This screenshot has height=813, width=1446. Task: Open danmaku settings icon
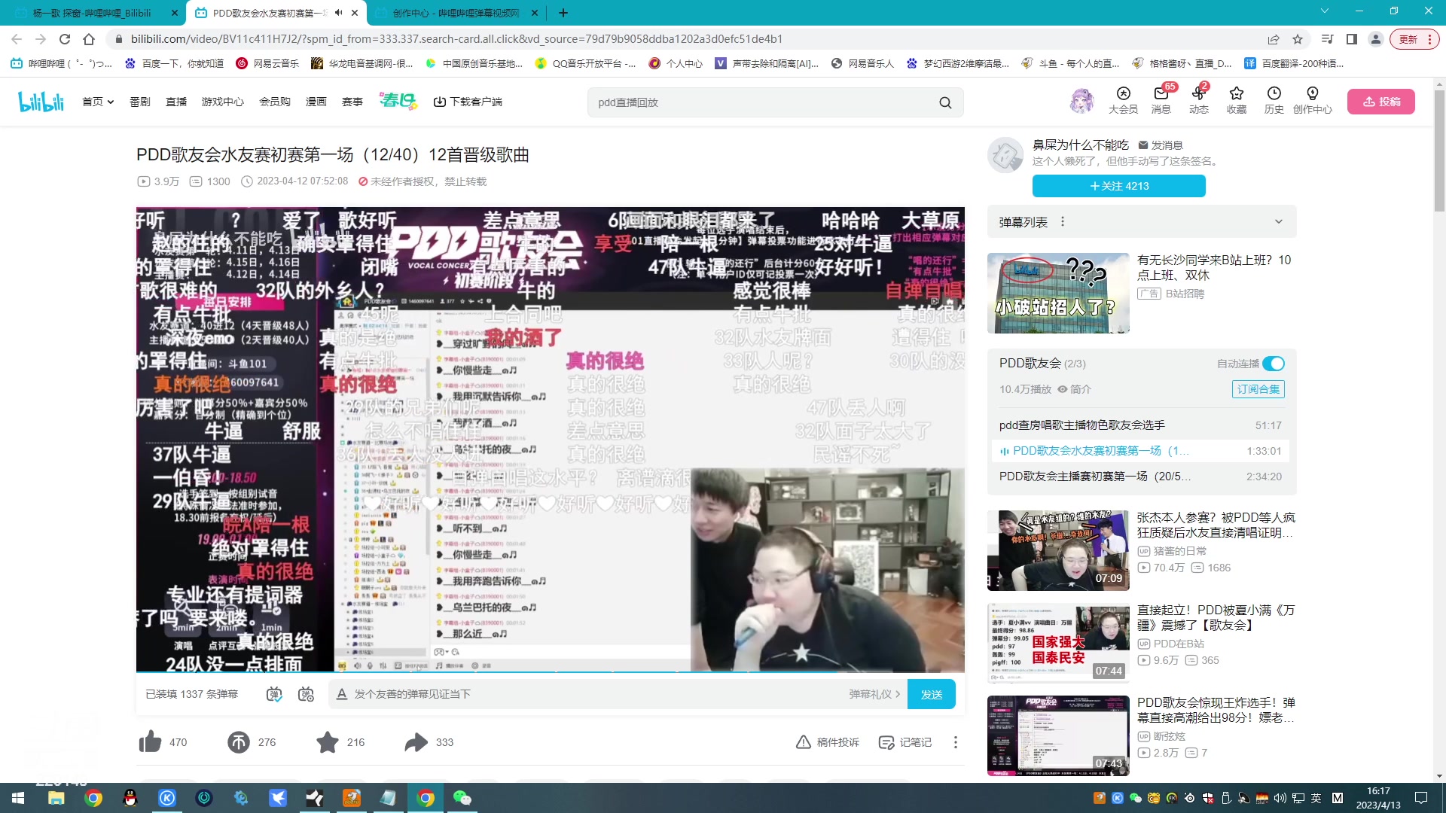point(306,694)
